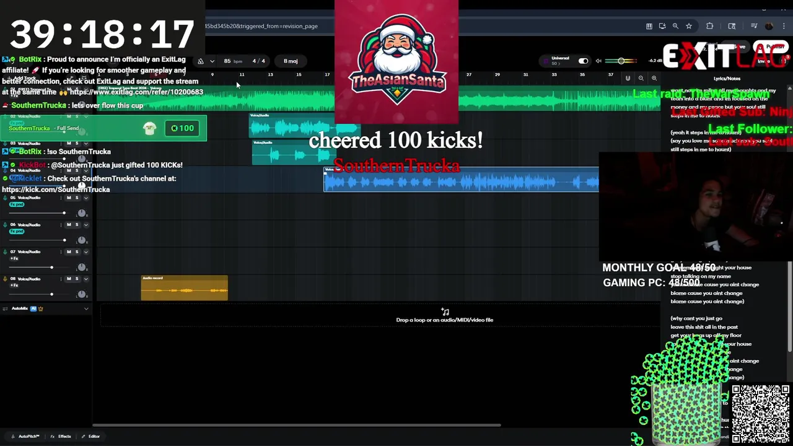Click the metronome icon left of tempo
The height and width of the screenshot is (446, 793).
[x=201, y=61]
